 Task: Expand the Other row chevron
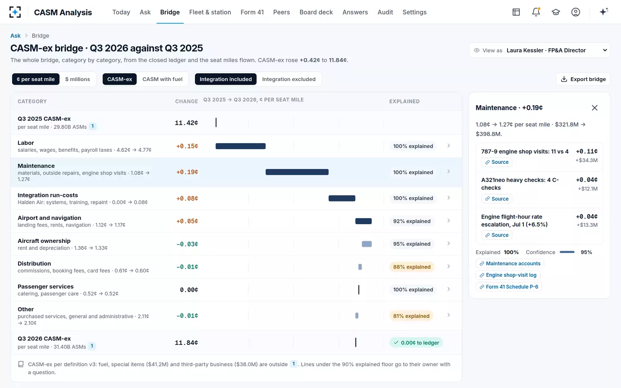pos(448,315)
